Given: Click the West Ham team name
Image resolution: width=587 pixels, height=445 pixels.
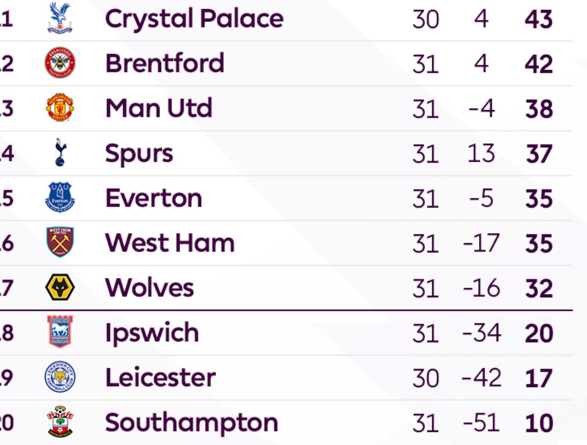Looking at the screenshot, I should coord(170,243).
